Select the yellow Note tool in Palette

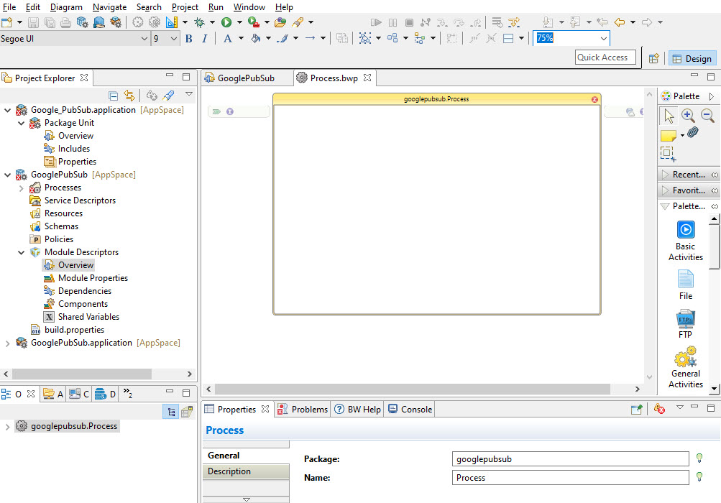coord(668,135)
